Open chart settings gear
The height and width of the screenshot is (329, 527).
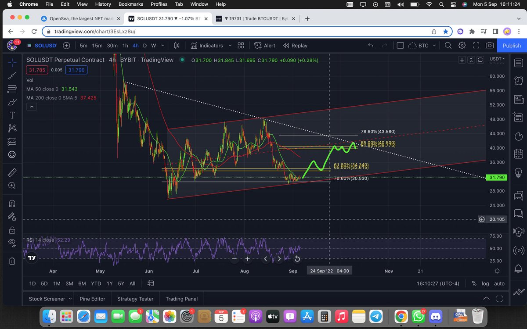462,45
